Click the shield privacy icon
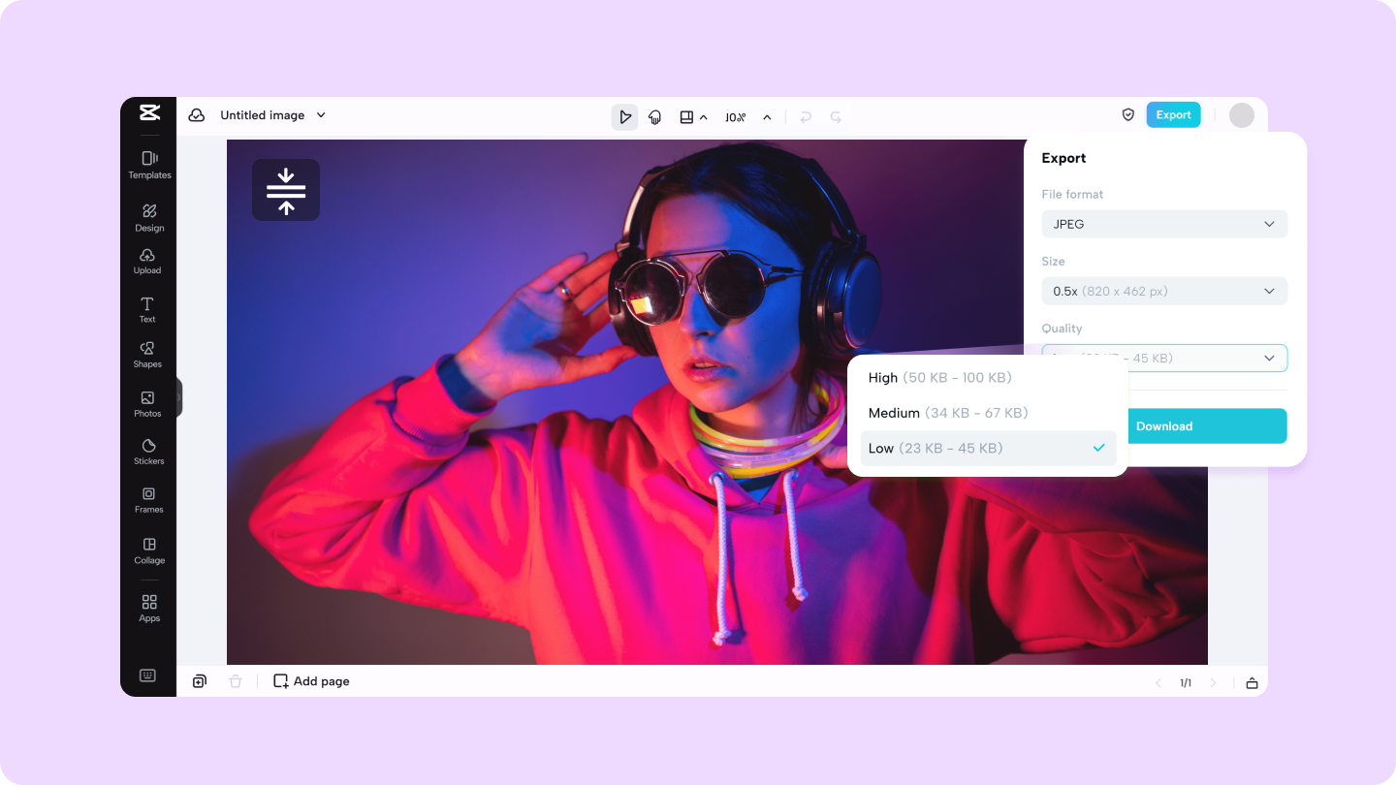 1128,114
